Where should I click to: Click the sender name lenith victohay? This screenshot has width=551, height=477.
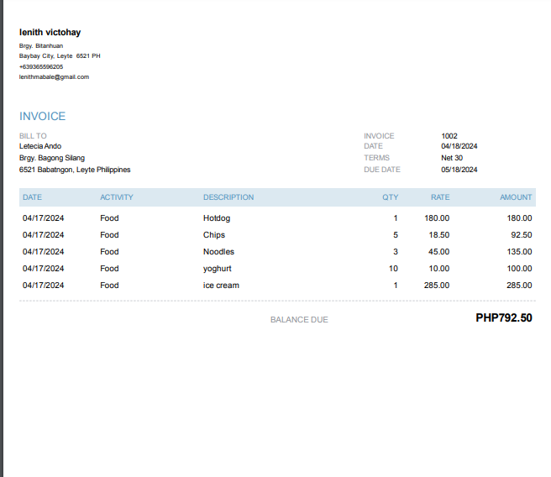pyautogui.click(x=50, y=32)
